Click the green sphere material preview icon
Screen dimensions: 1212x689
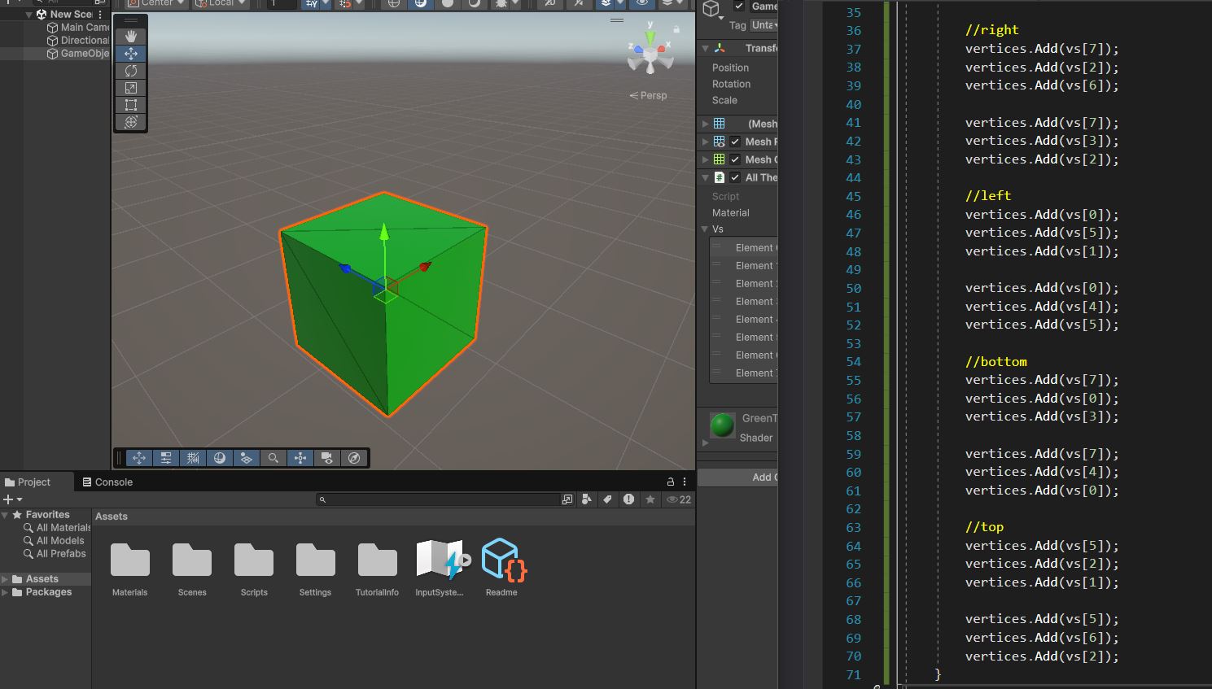pyautogui.click(x=722, y=425)
